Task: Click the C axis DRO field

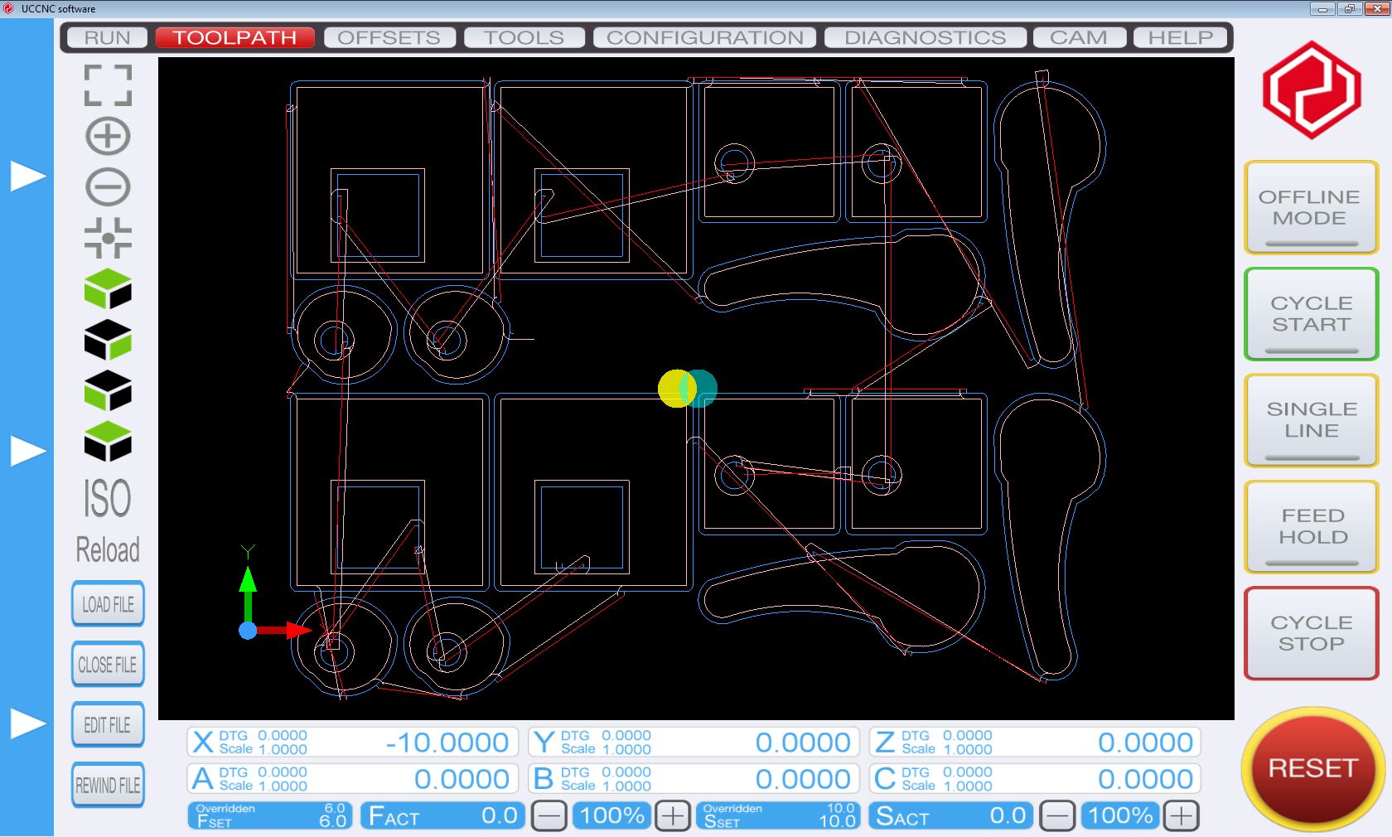Action: click(1035, 779)
